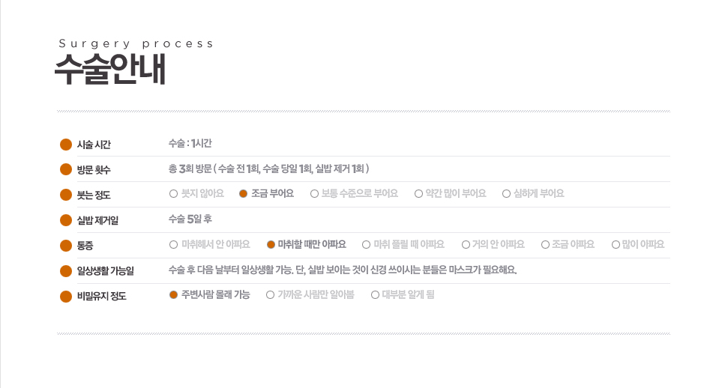Click the orange bullet beside 붓는 정도
Screen dimensions: 722x388
(x=66, y=195)
